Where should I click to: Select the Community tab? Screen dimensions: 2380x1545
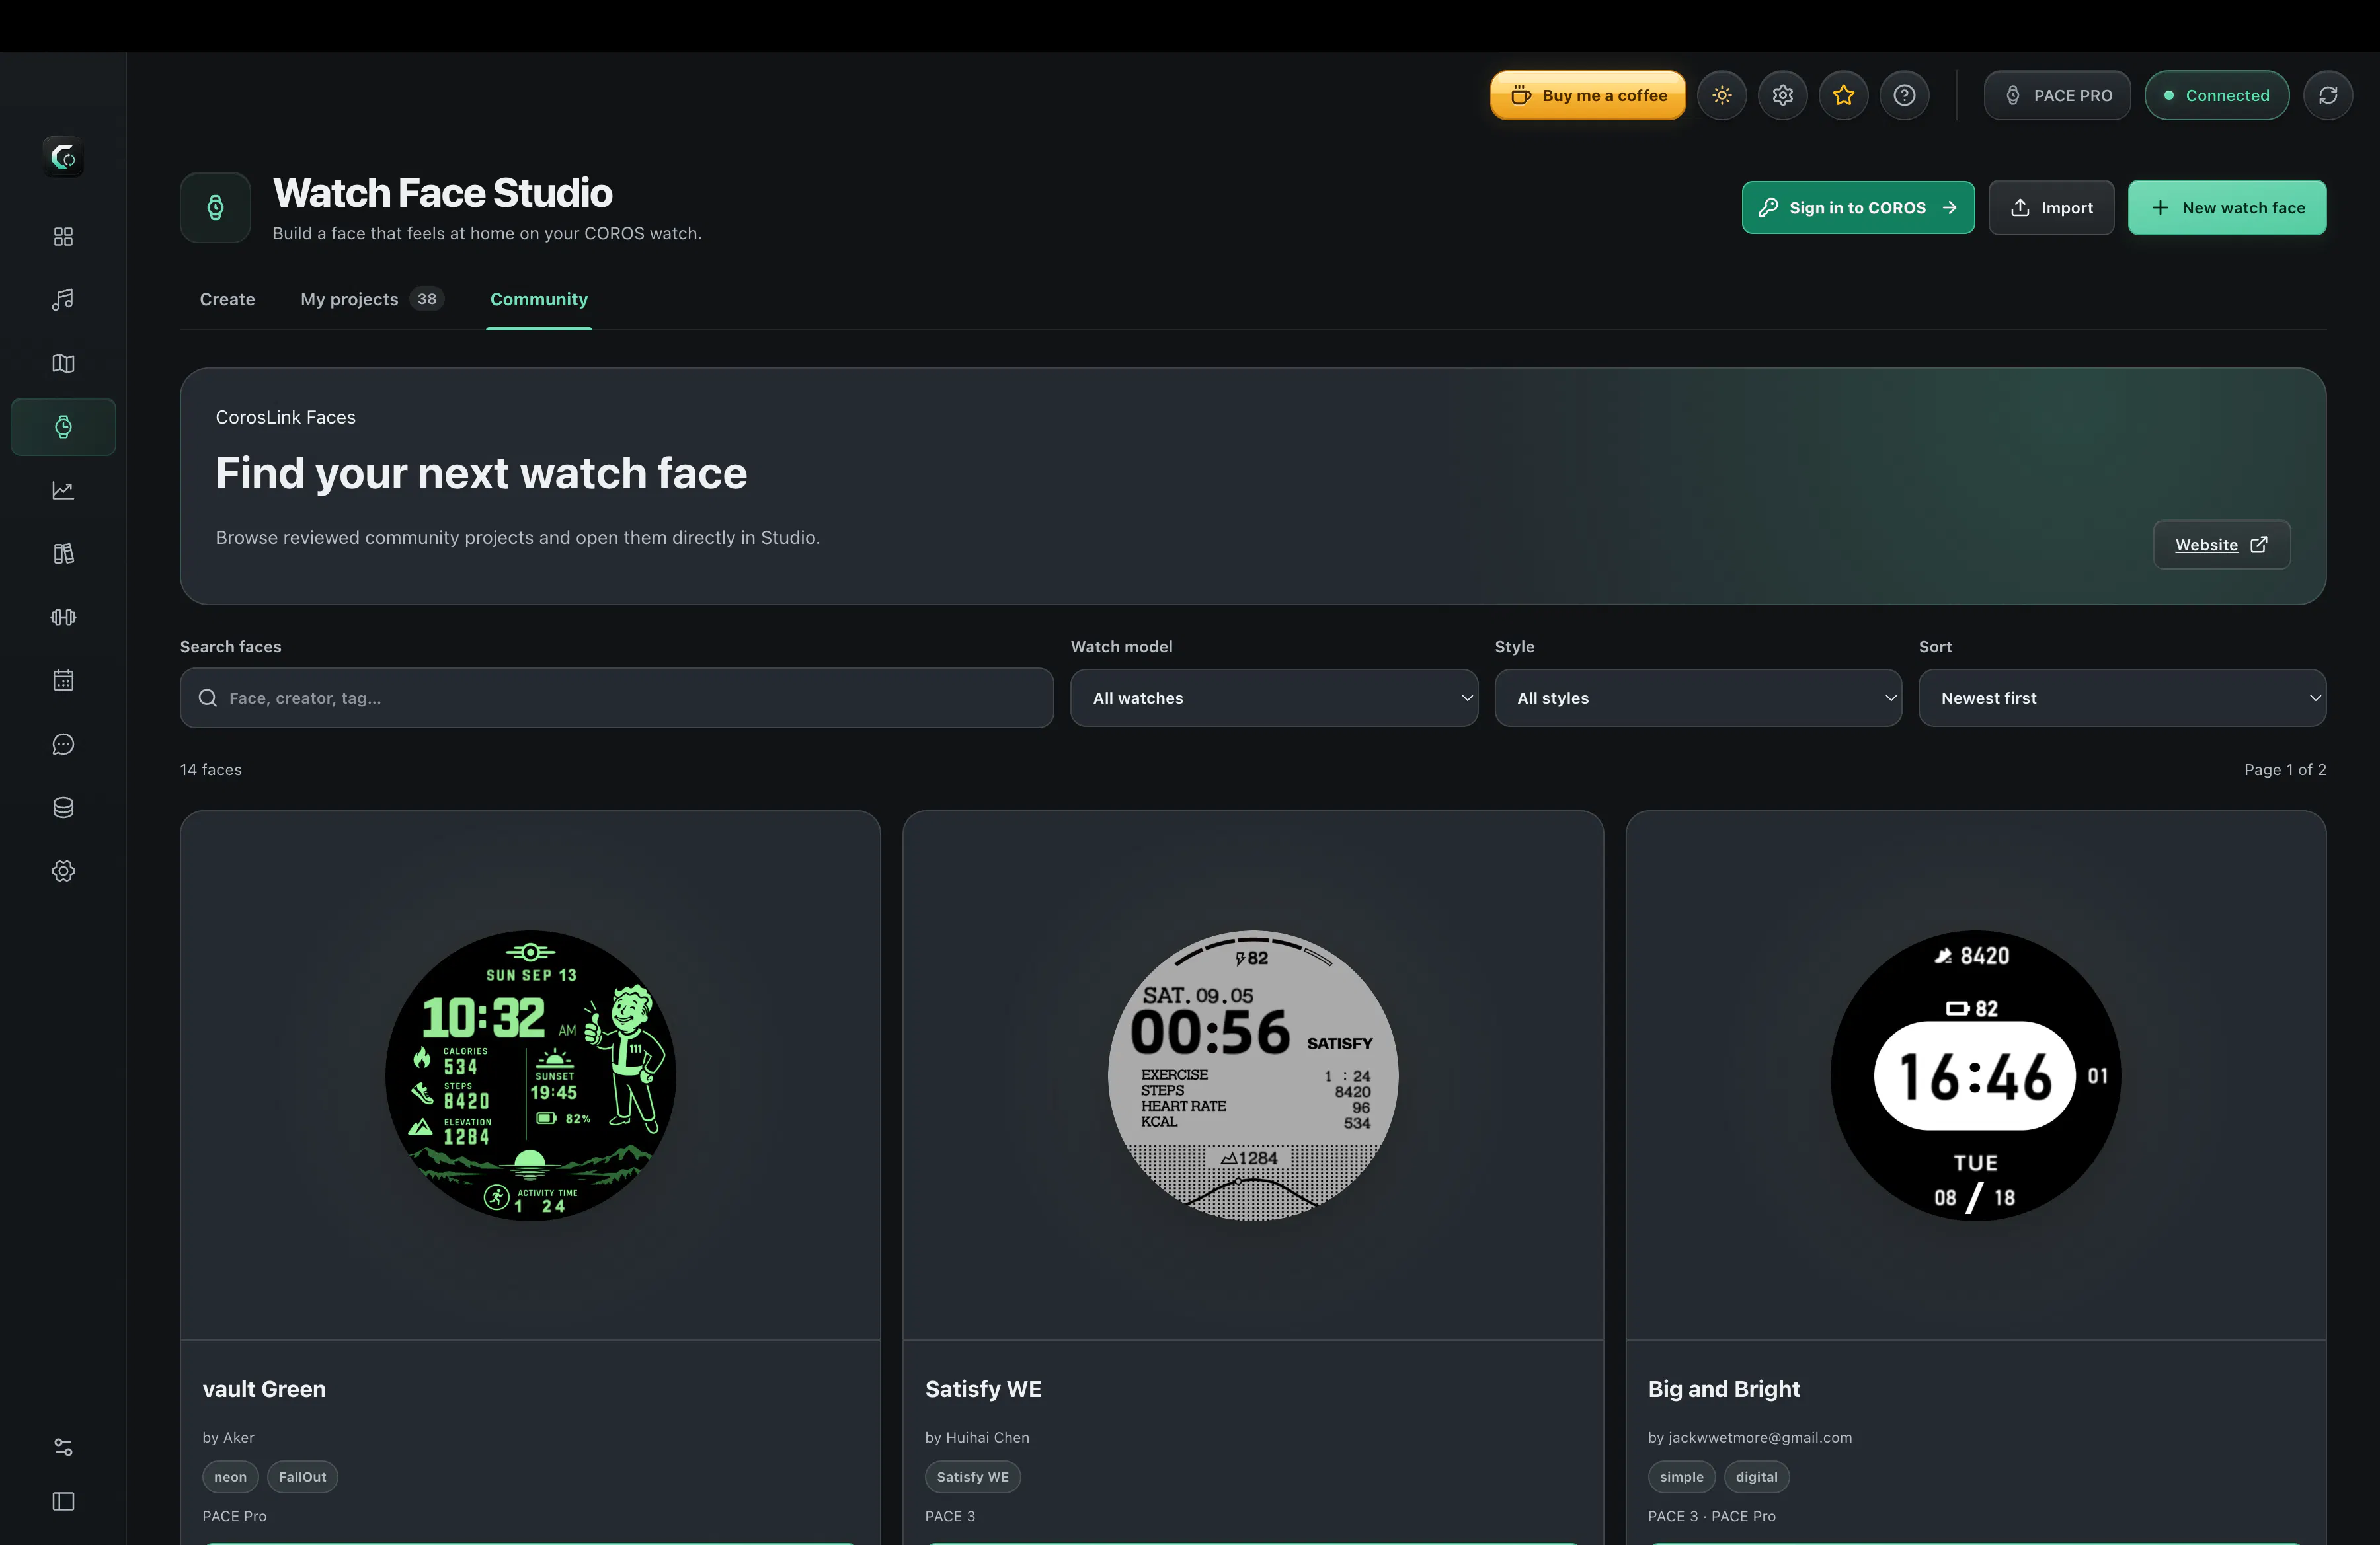539,299
